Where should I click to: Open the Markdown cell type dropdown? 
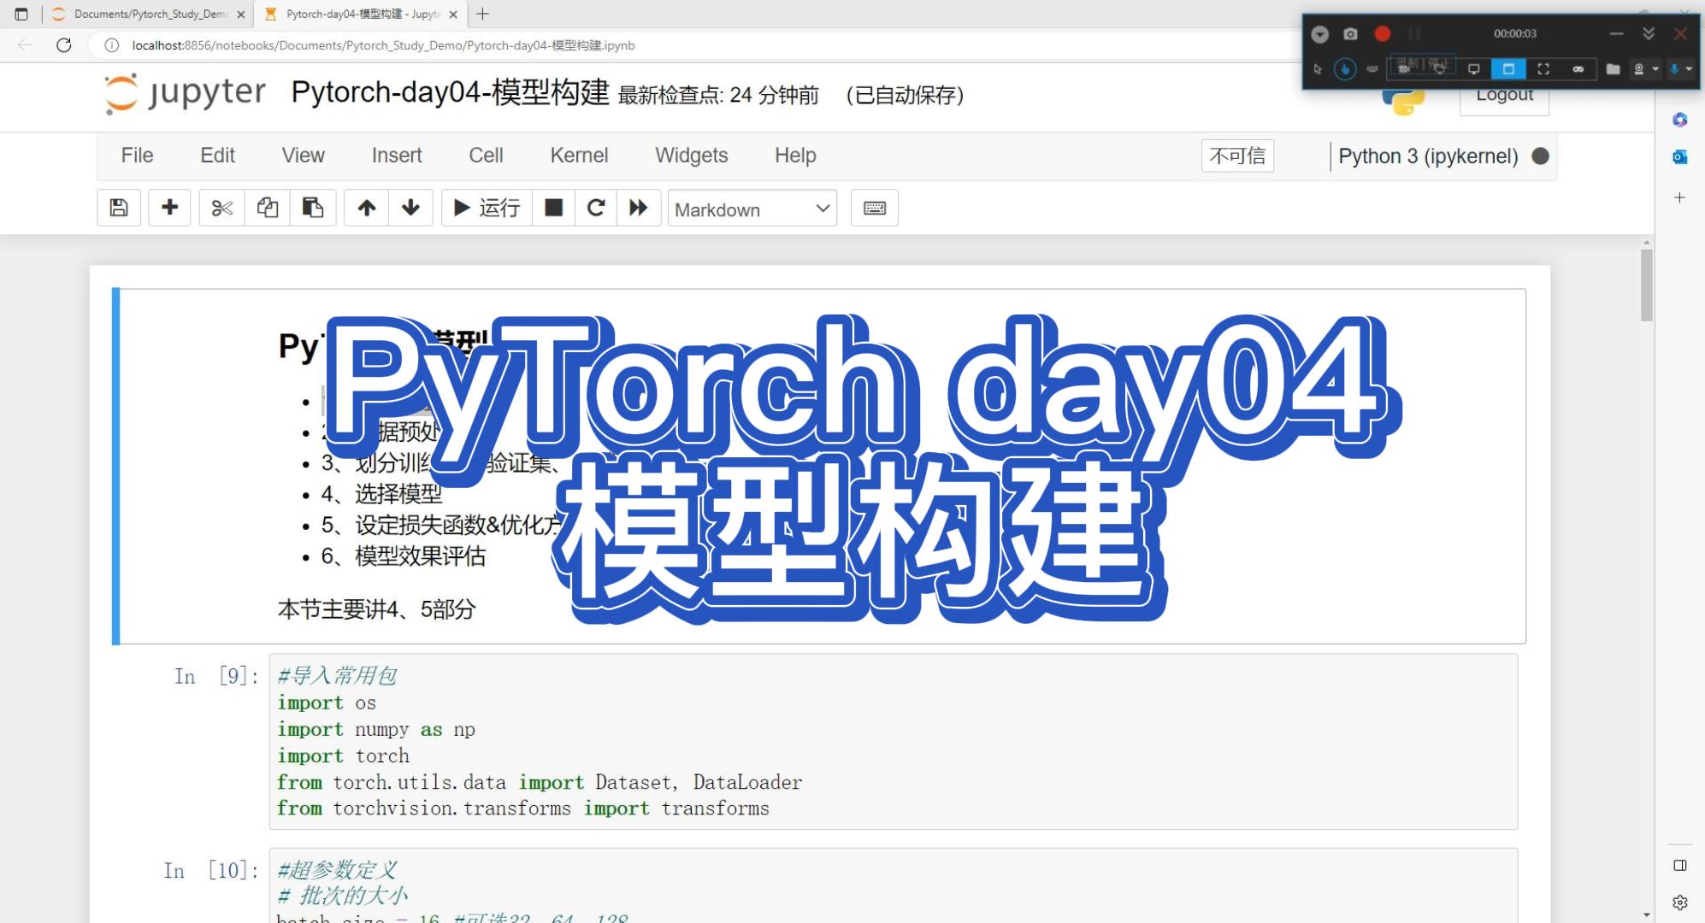[752, 209]
